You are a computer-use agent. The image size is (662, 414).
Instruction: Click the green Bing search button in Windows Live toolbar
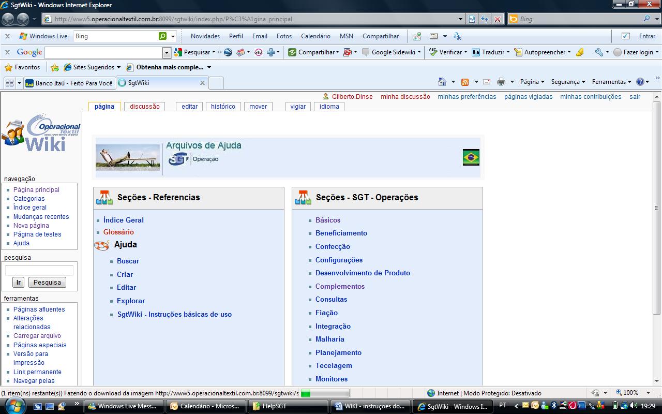[x=163, y=36]
